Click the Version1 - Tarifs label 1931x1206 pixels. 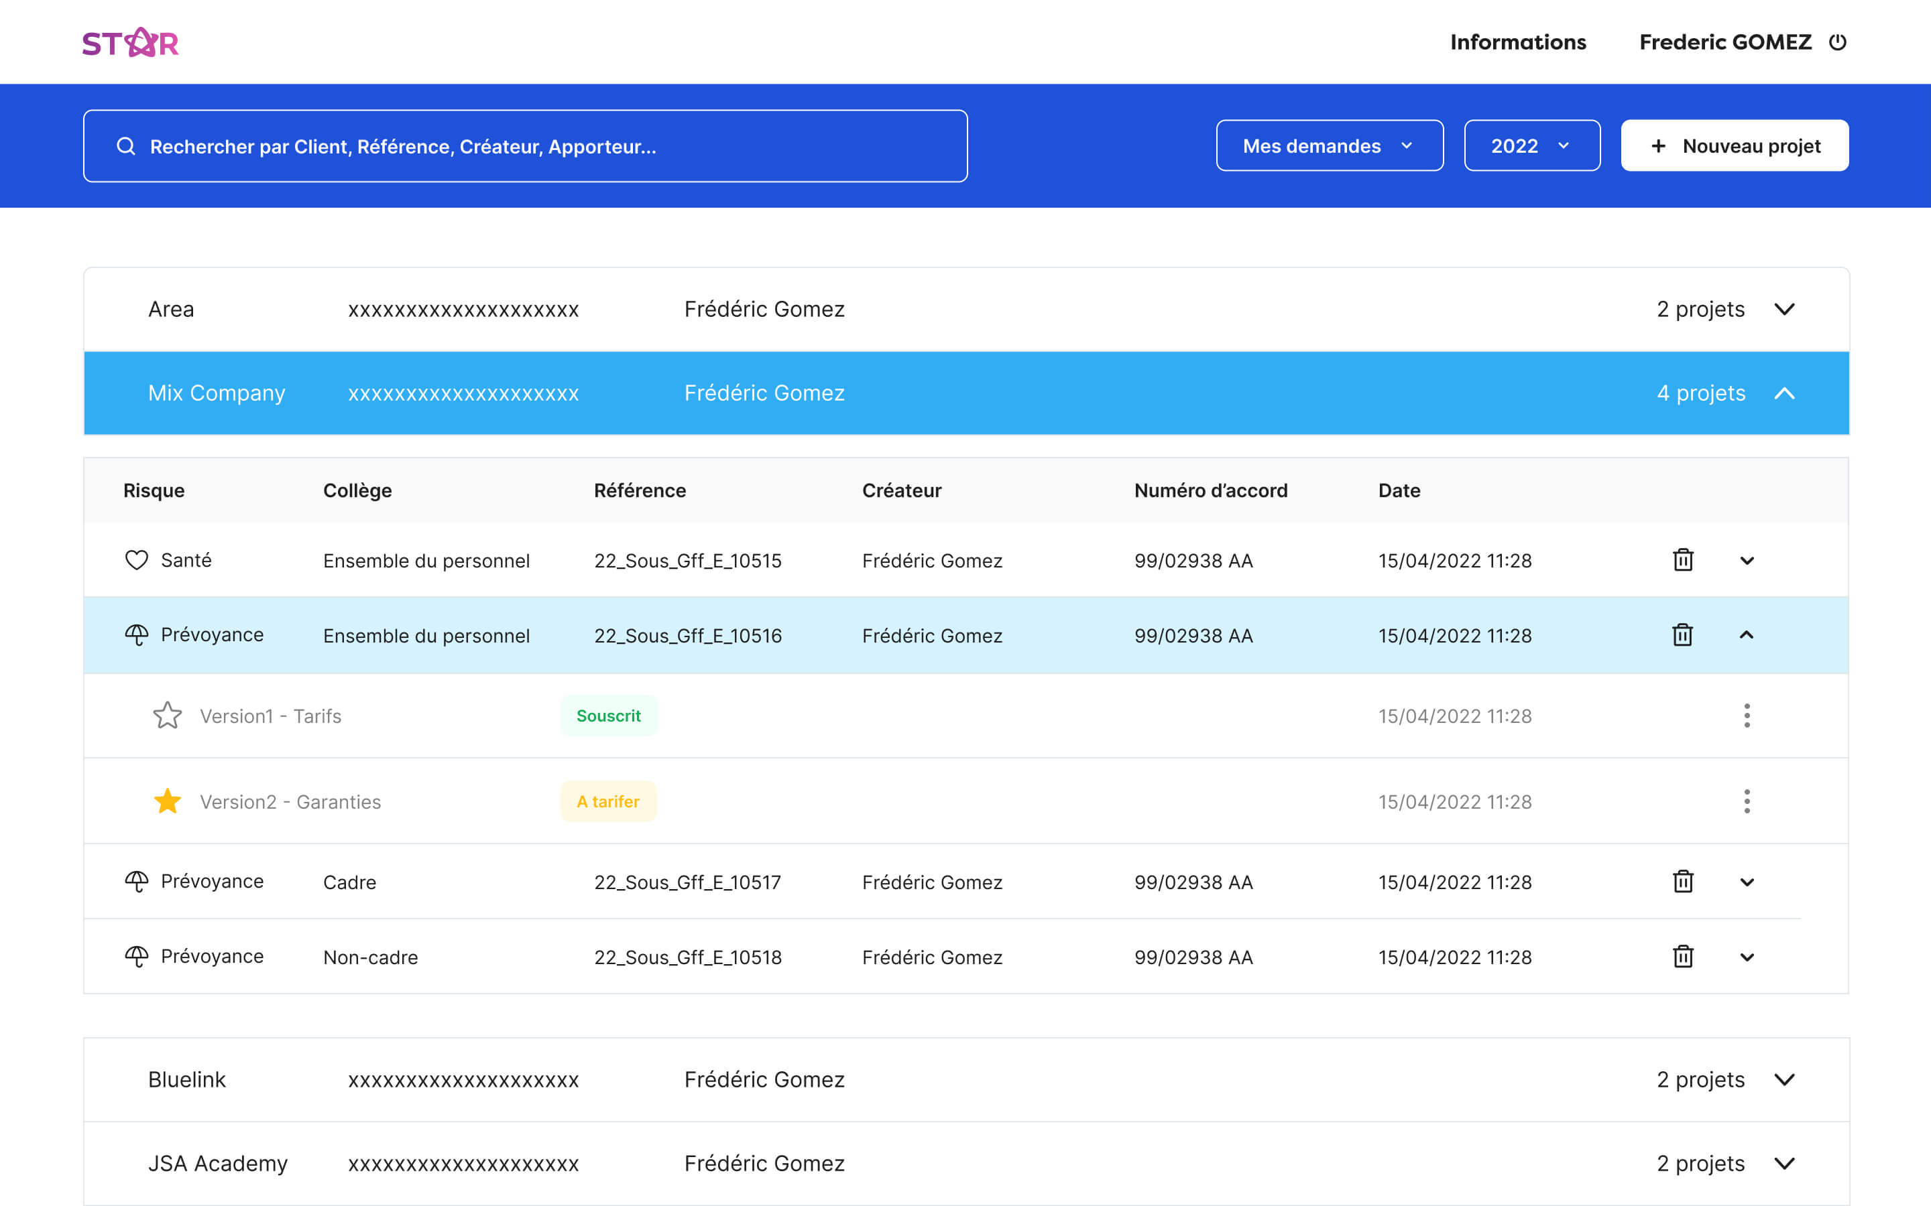(270, 716)
